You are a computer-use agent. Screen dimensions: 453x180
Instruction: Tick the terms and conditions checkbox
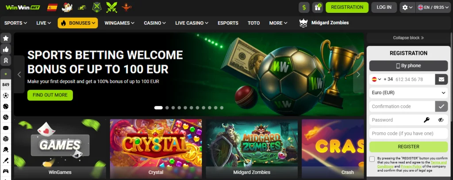point(372,159)
